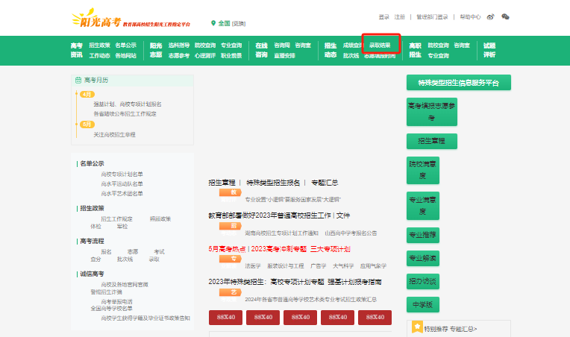Viewport: 570px width, 337px height.
Task: Click [切换] to switch region
Action: [x=239, y=24]
